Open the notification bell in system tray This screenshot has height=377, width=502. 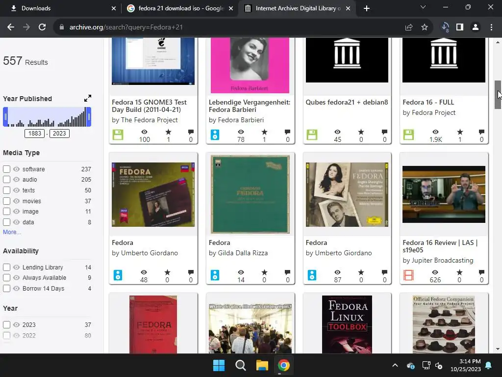[x=489, y=365]
